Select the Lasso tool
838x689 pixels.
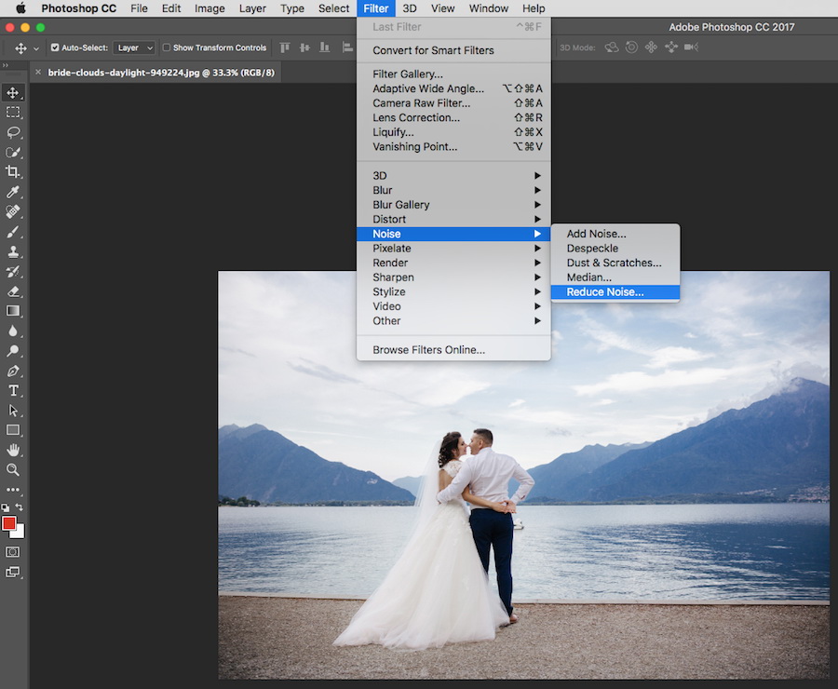tap(13, 132)
